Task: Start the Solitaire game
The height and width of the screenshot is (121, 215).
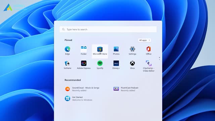Action: click(68, 65)
